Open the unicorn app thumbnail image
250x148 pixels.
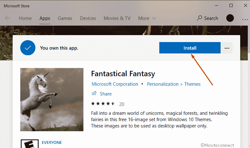52,100
